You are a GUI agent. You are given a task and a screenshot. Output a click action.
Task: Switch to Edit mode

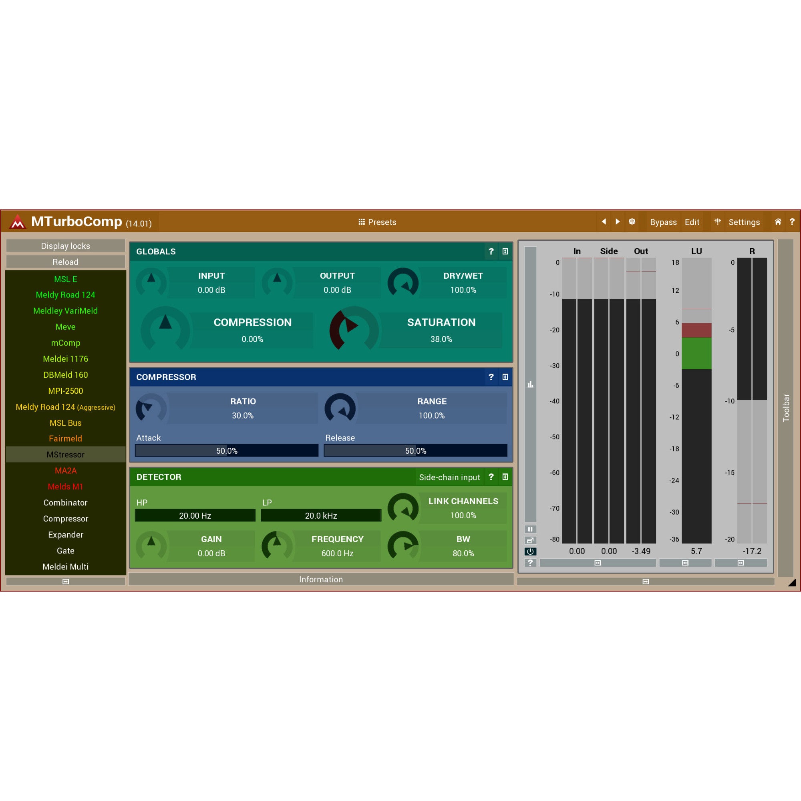[x=692, y=222]
